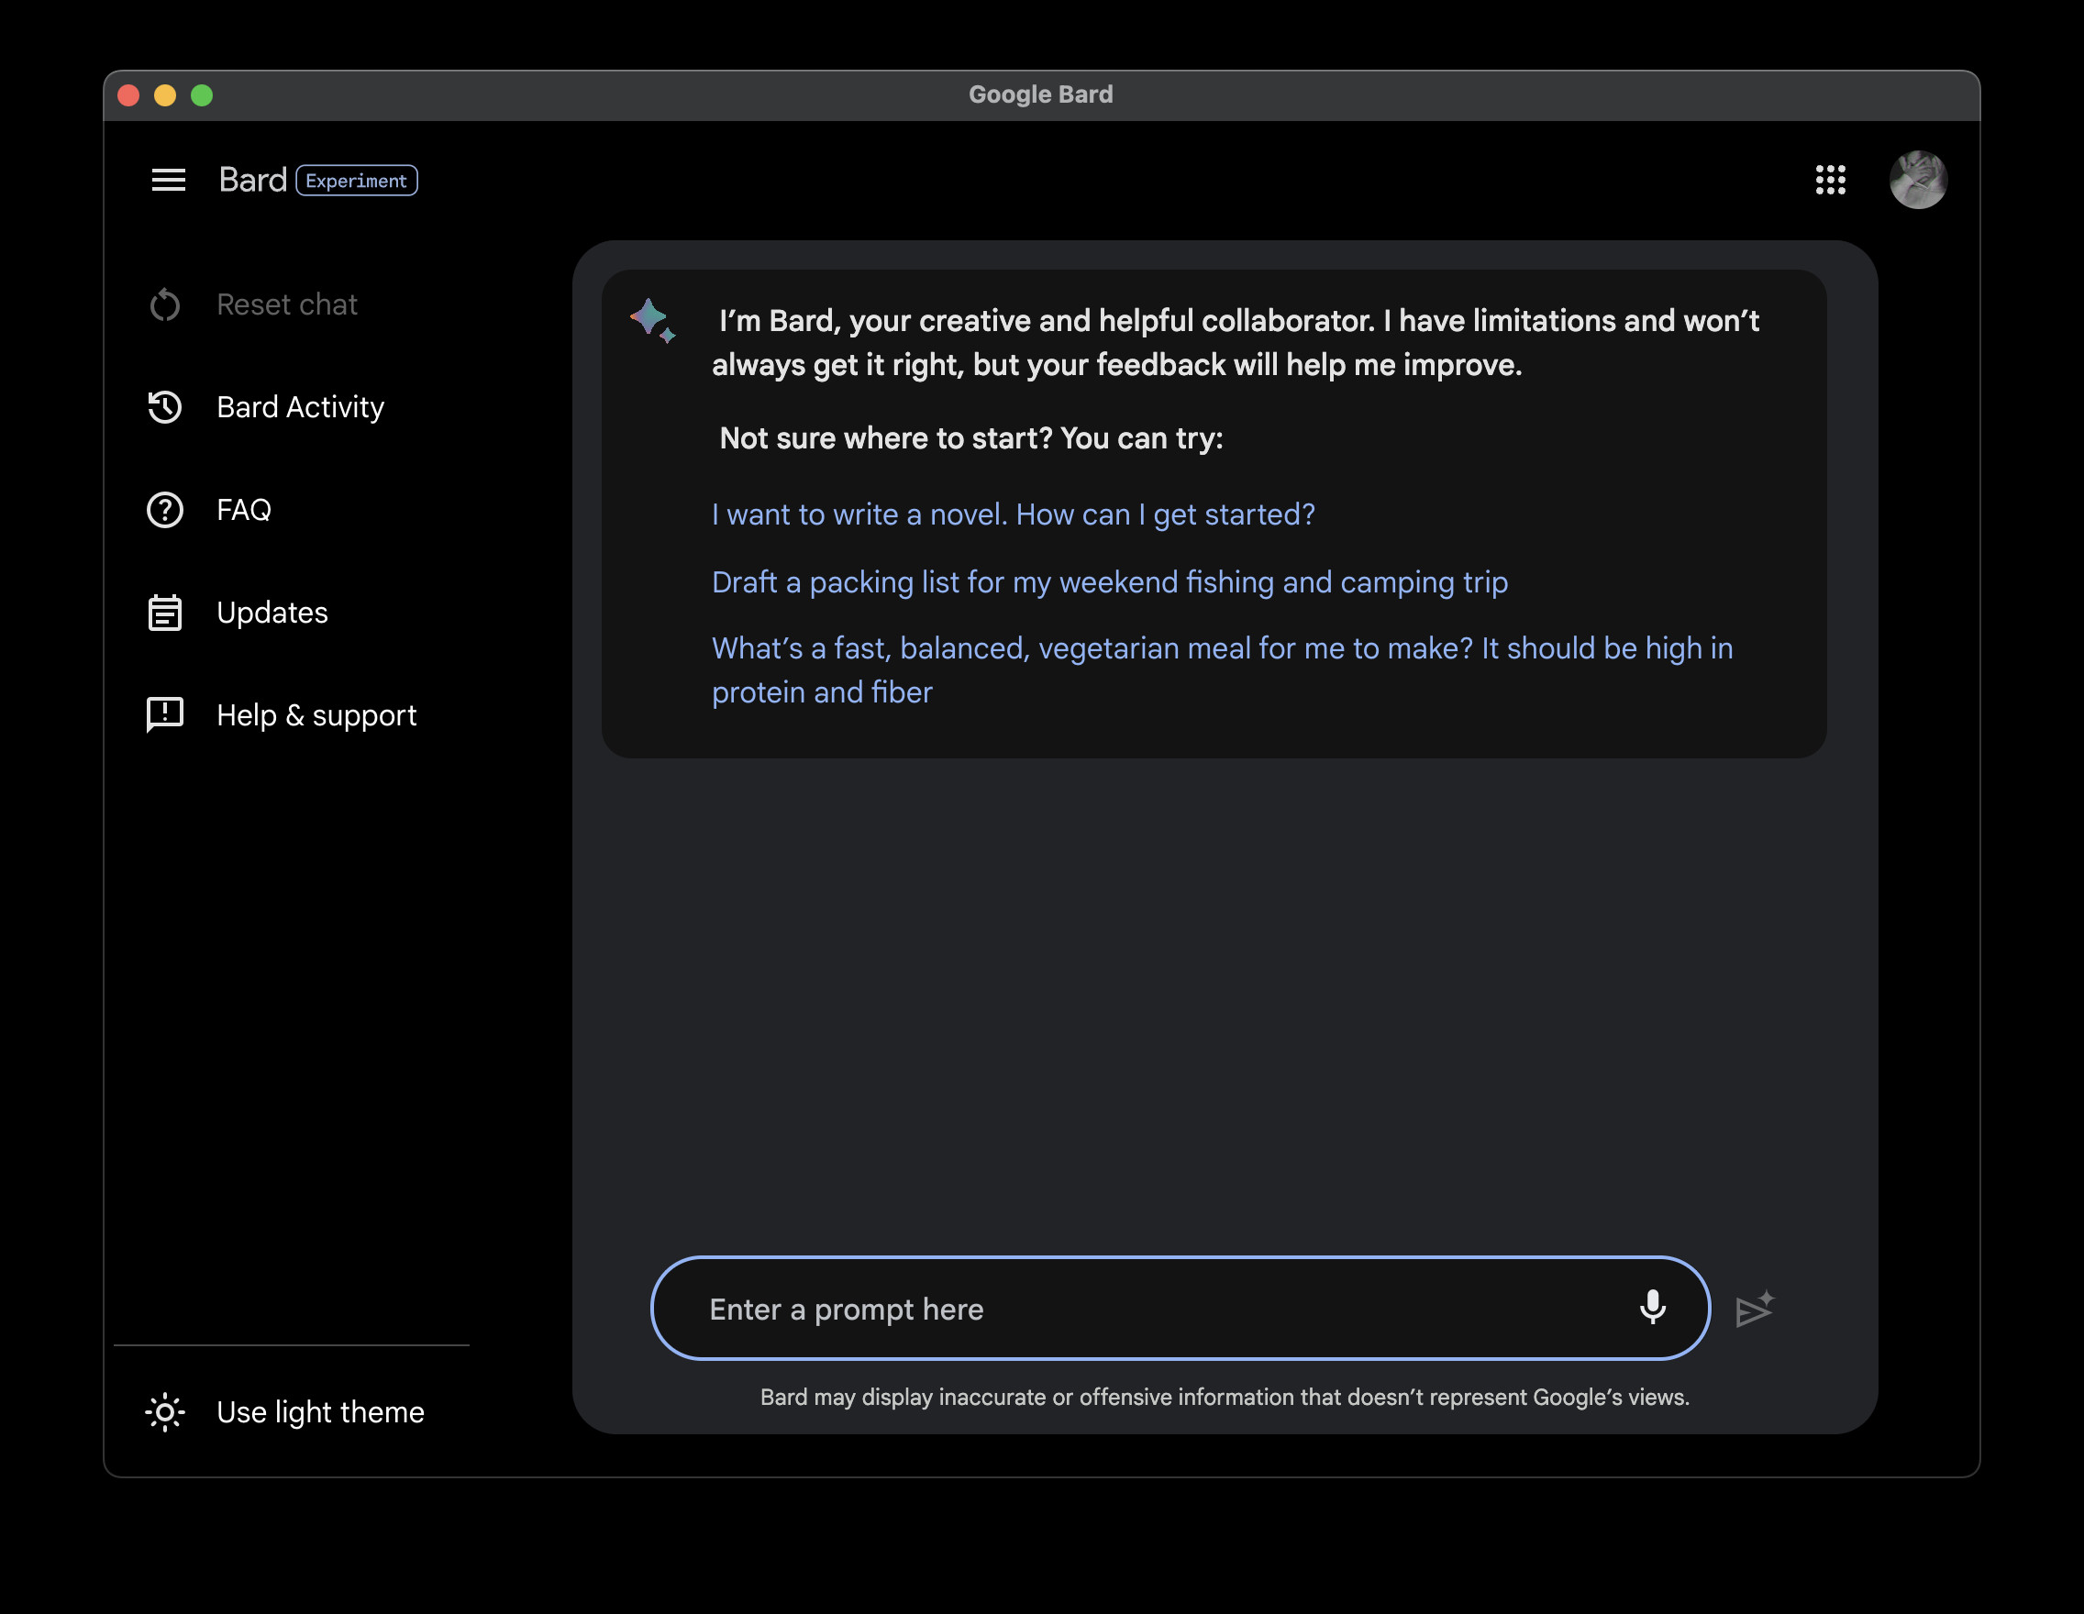2084x1614 pixels.
Task: Open the Google apps grid
Action: click(1829, 180)
